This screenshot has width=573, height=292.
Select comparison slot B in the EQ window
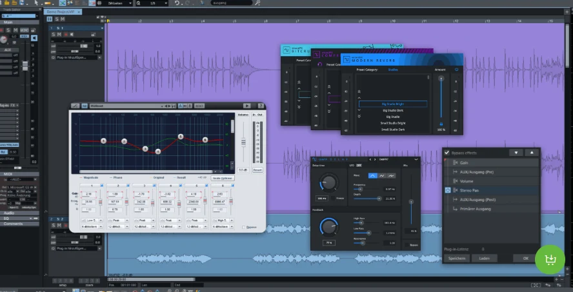[x=190, y=106]
